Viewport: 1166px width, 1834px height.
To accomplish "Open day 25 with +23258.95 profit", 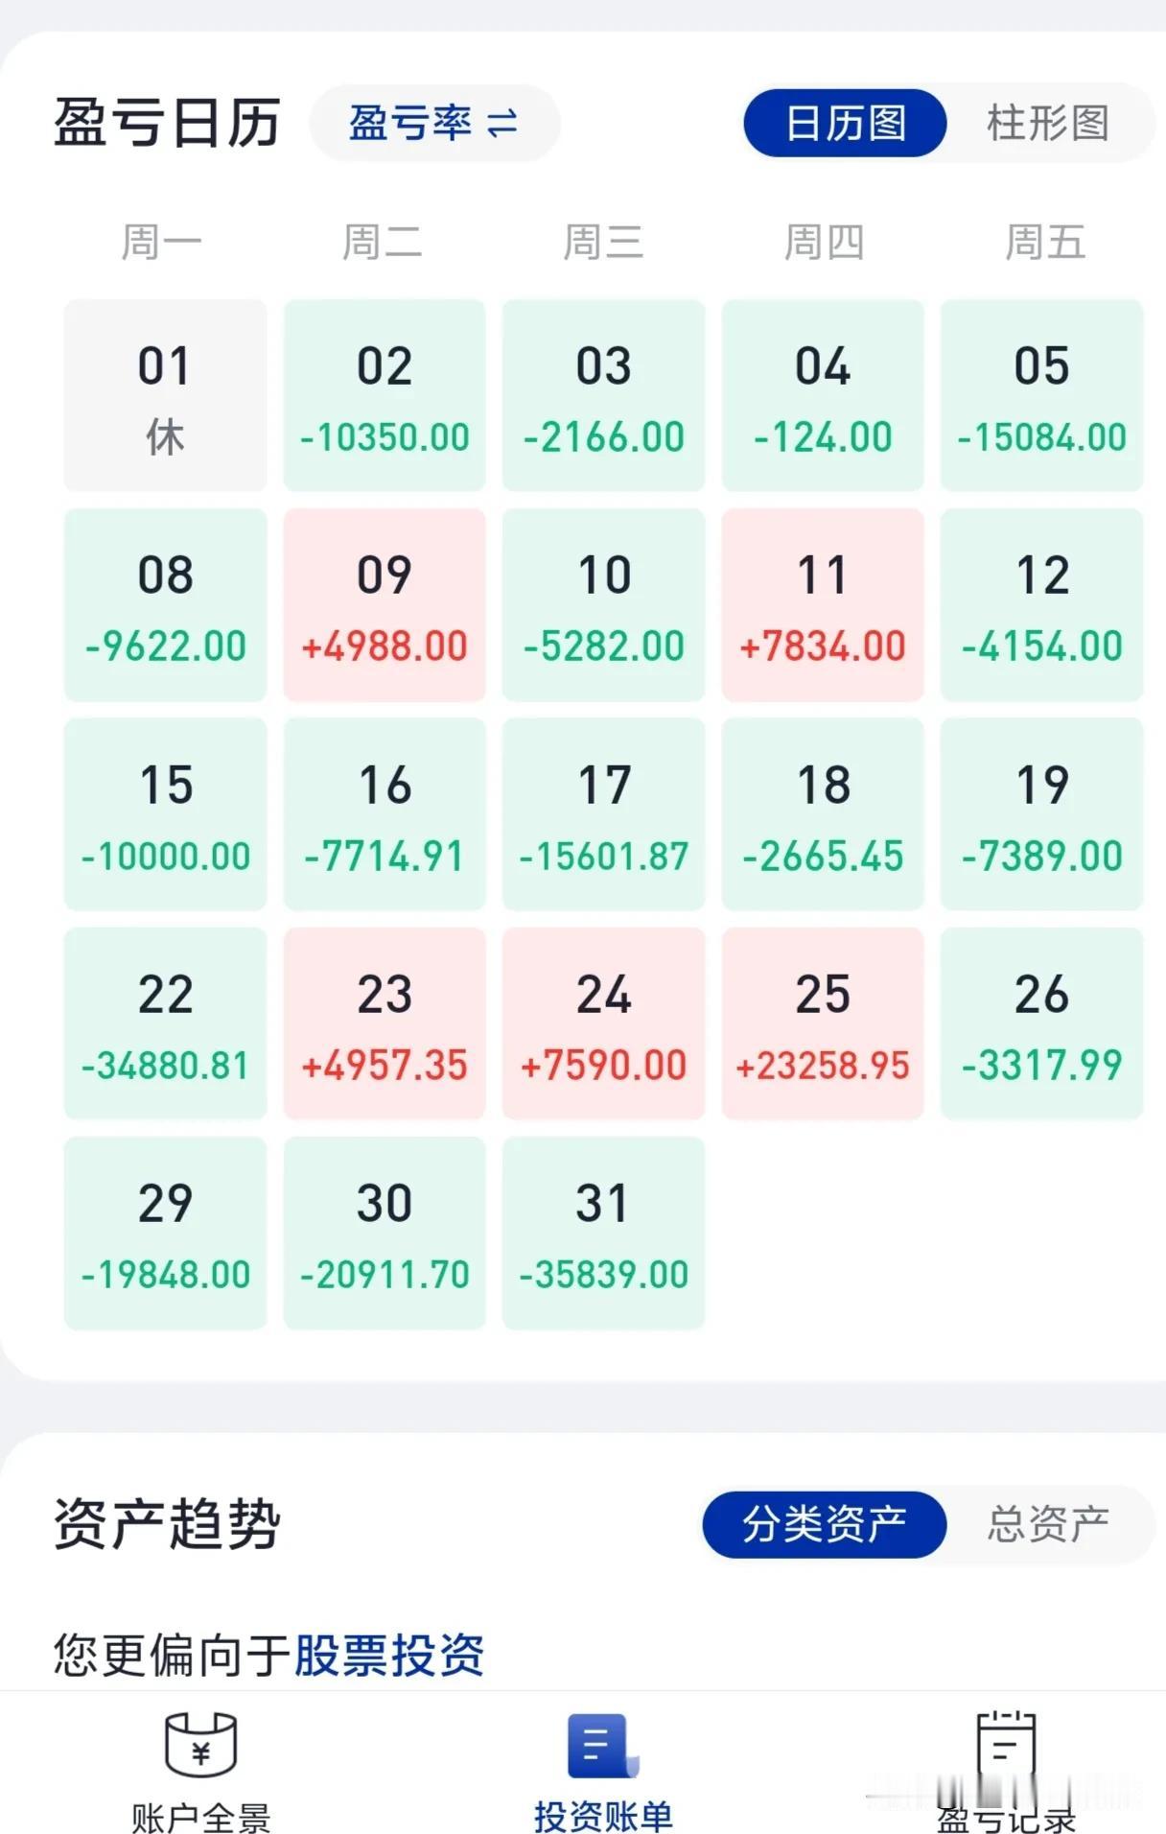I will [823, 1023].
